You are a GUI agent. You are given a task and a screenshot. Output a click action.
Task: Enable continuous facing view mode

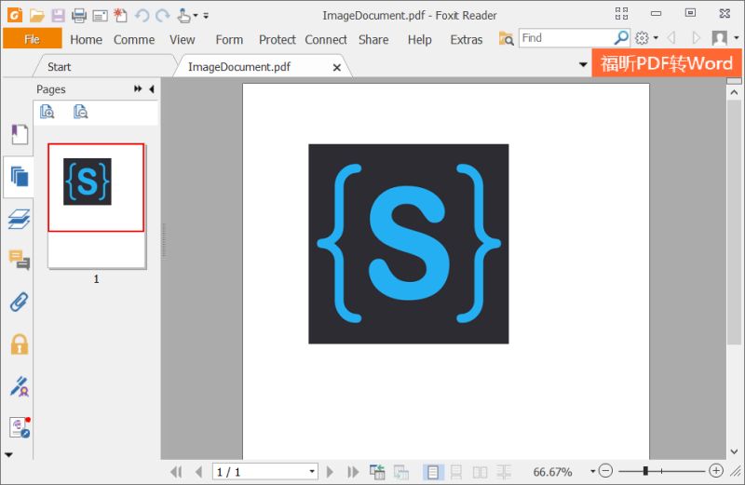pyautogui.click(x=504, y=472)
